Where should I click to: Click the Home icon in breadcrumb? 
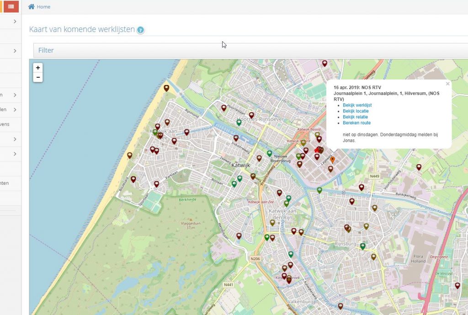[x=31, y=7]
